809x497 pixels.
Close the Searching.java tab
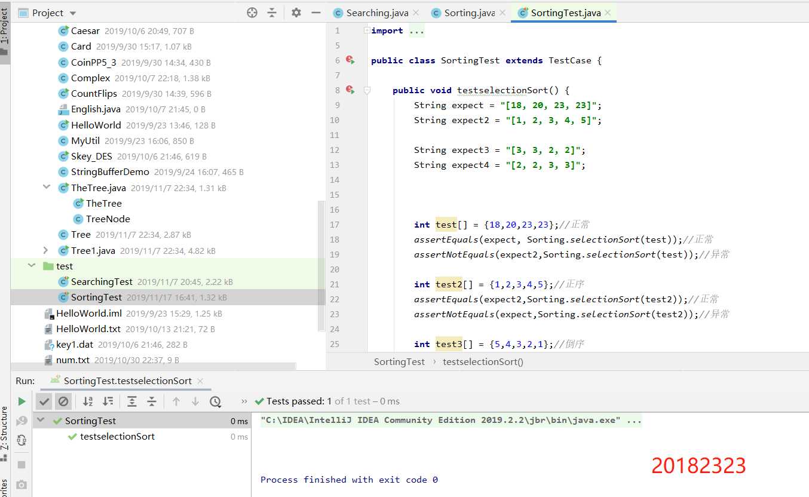tap(416, 13)
